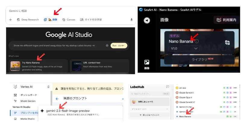Click the Vertex AI Studio section heading
Image resolution: width=241 pixels, height=131 pixels.
(x=21, y=107)
